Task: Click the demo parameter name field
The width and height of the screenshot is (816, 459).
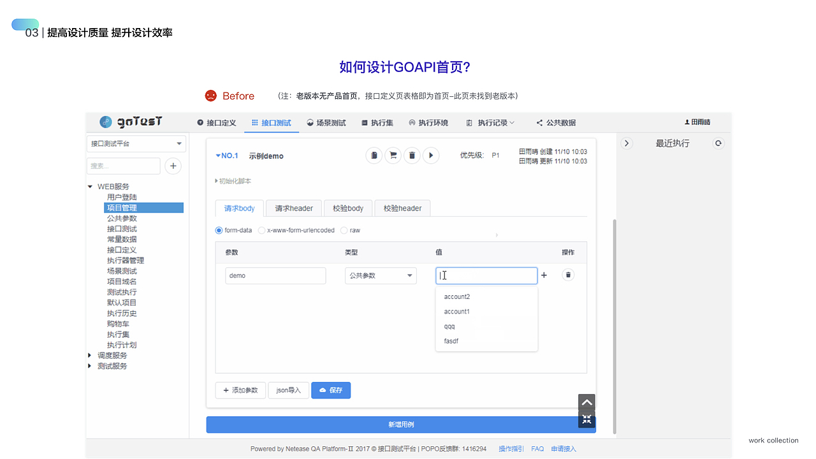Action: pyautogui.click(x=275, y=275)
